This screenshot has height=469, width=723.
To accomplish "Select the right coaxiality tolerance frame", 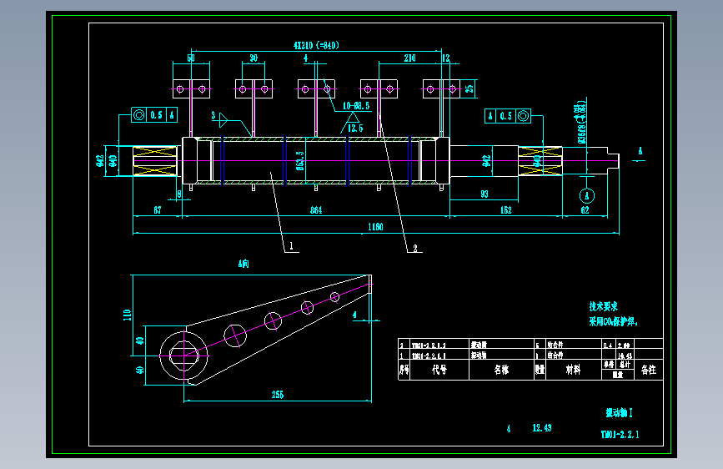I will point(508,116).
